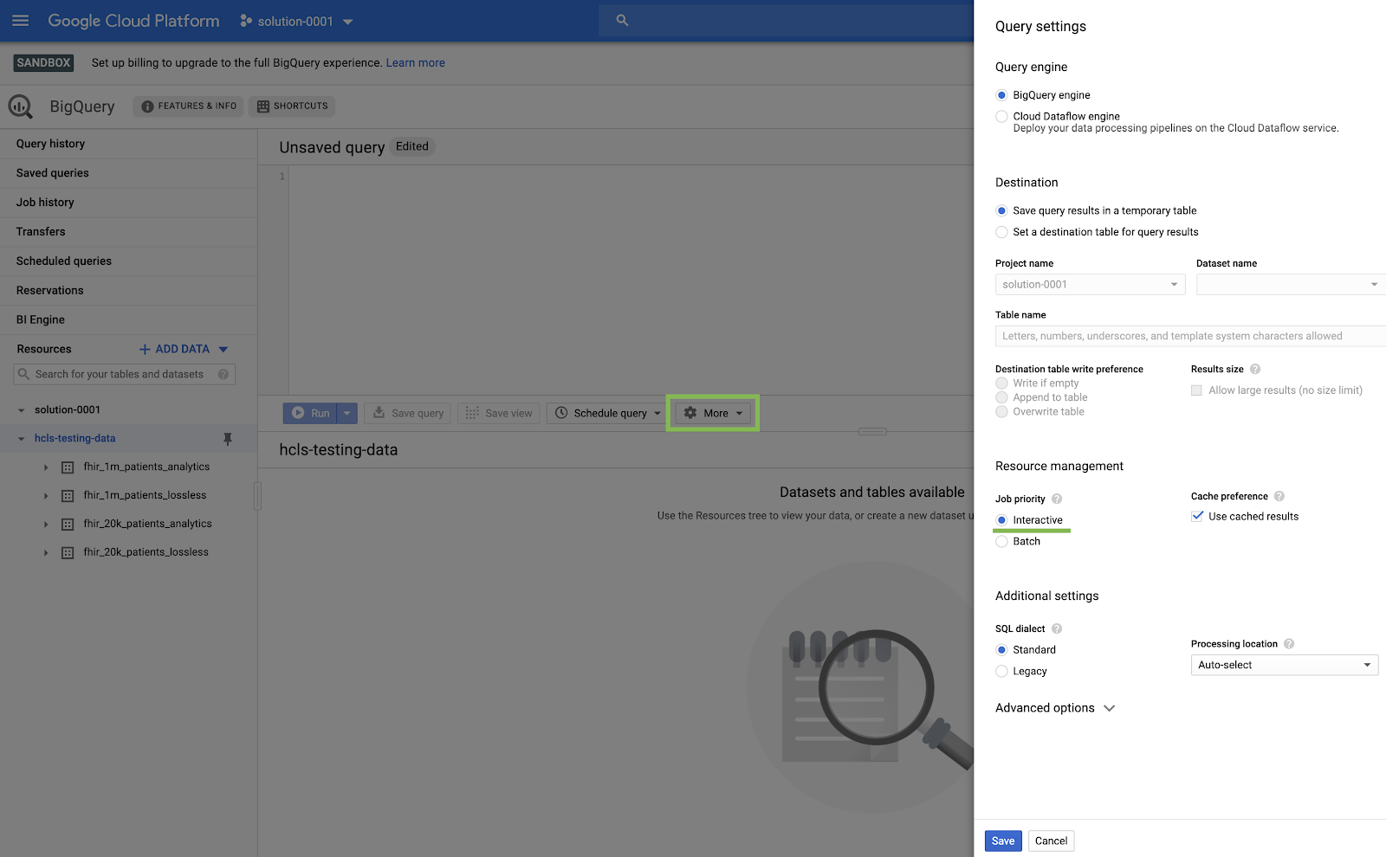Screen dimensions: 1386x857
Task: Follow the Learn more billing link
Action: click(415, 63)
